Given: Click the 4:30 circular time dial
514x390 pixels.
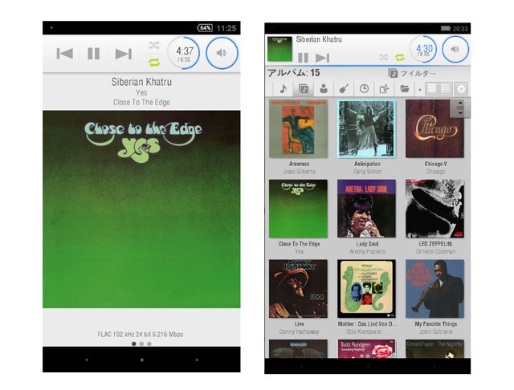Looking at the screenshot, I should coord(424,50).
